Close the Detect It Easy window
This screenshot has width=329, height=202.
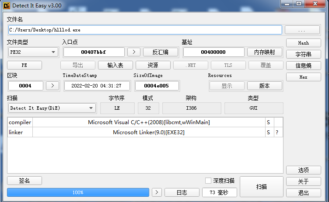315,4
